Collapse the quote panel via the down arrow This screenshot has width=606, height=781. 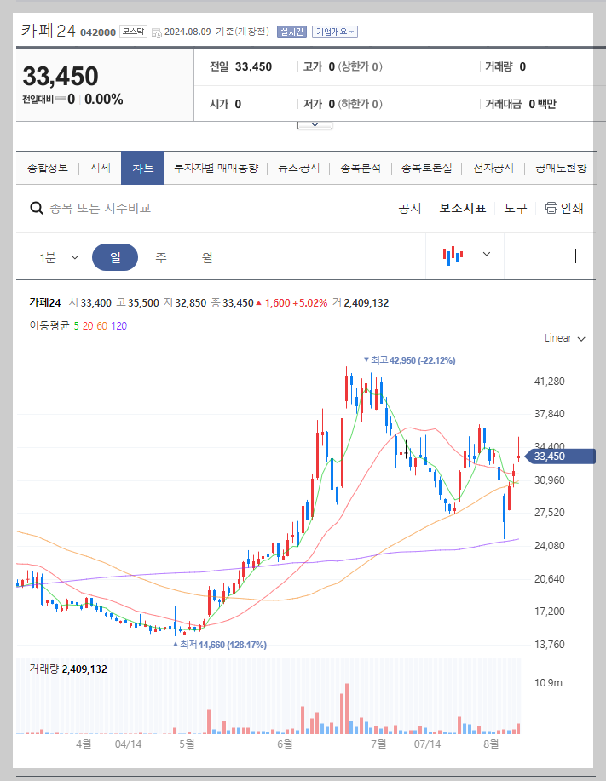[315, 124]
